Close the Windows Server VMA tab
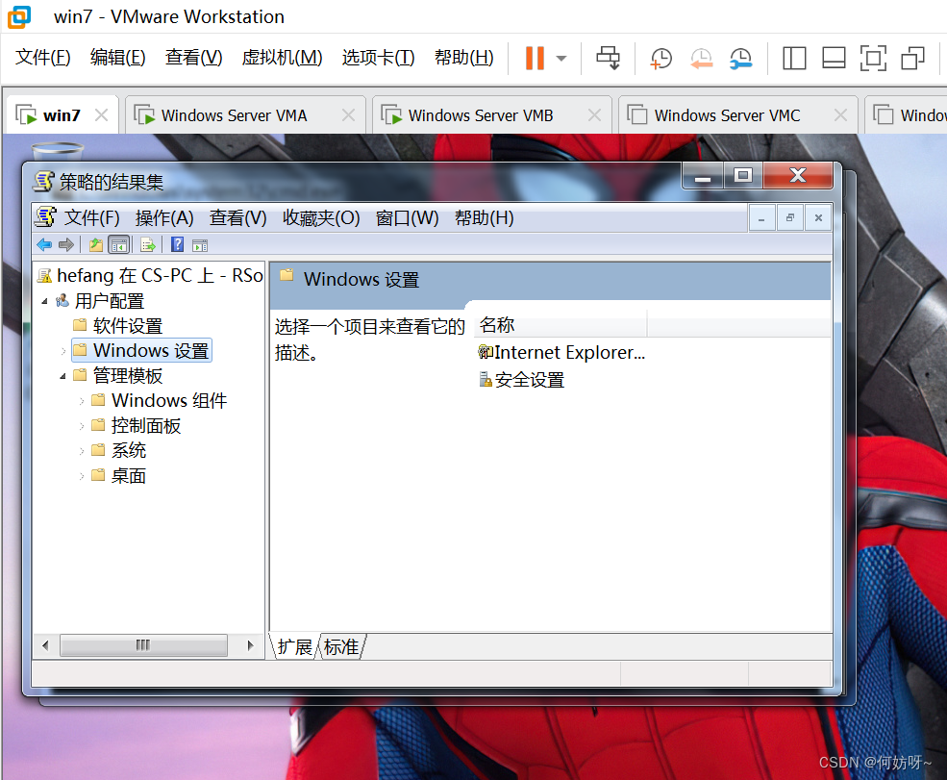947x780 pixels. coord(348,114)
